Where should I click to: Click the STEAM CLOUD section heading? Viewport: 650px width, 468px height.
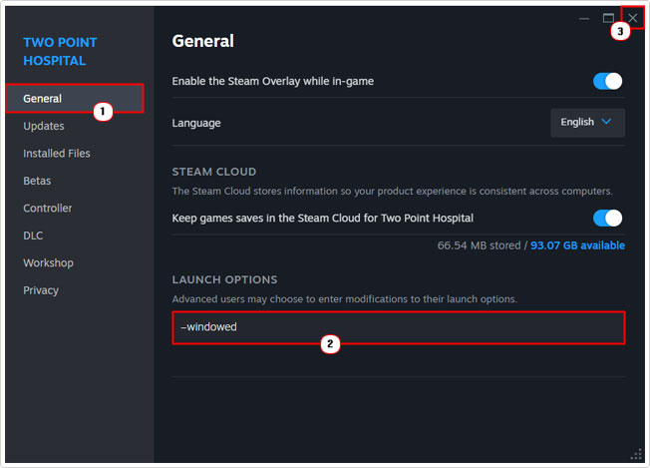point(214,172)
